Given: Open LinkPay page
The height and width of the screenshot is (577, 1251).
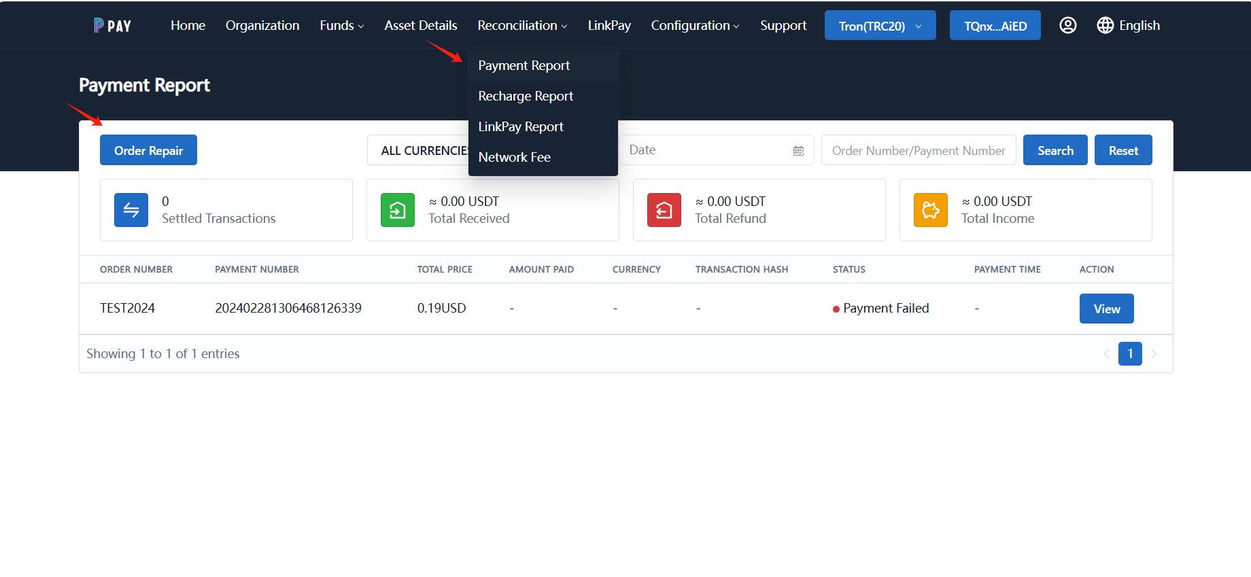Looking at the screenshot, I should [609, 25].
